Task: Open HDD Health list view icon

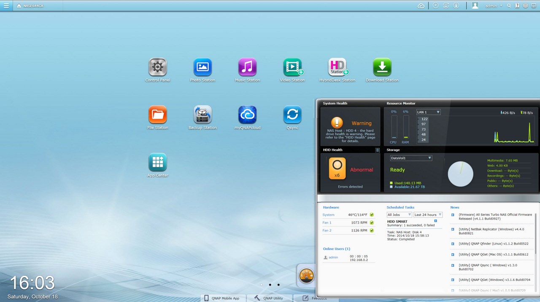Action: point(377,150)
